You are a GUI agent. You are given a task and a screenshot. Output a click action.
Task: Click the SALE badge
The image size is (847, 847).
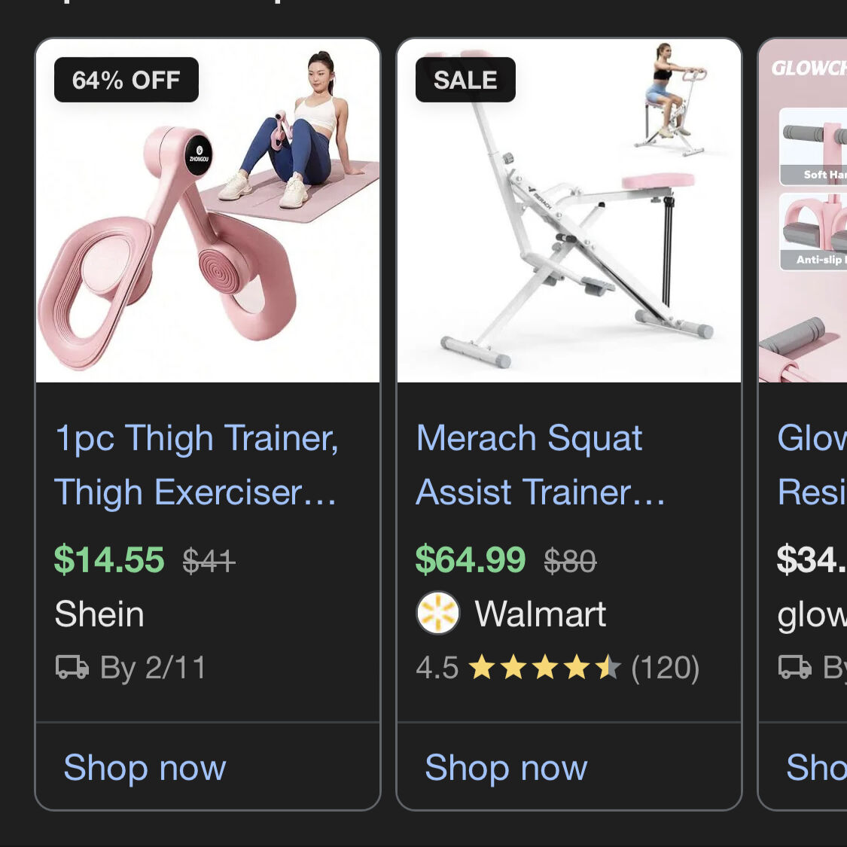coord(465,80)
